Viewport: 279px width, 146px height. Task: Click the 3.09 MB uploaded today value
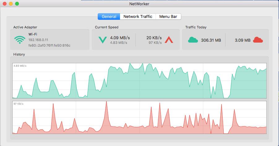click(243, 40)
